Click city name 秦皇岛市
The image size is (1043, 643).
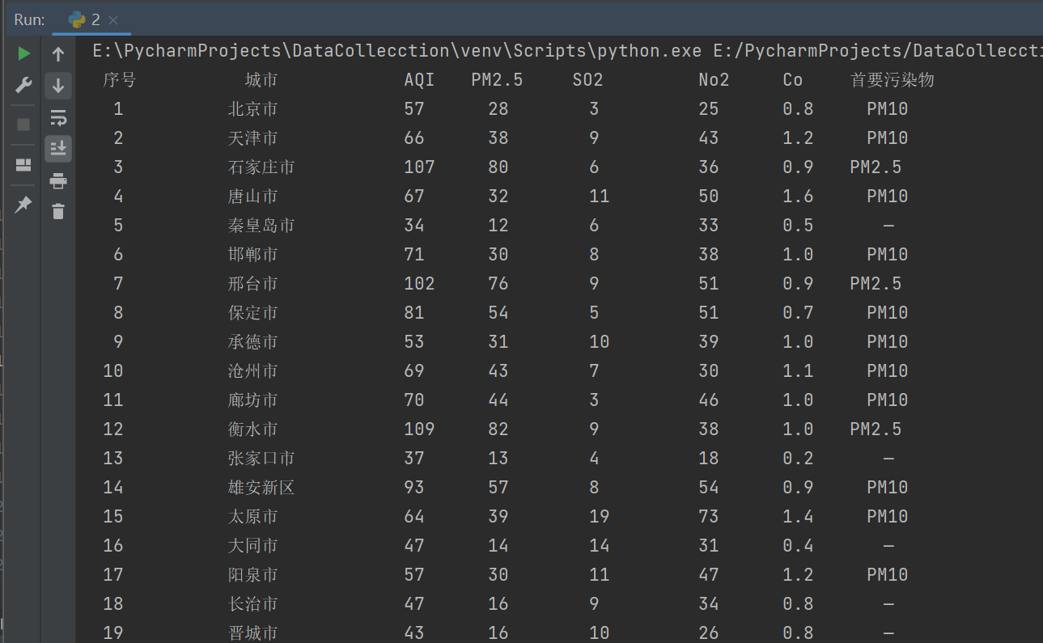pos(261,226)
